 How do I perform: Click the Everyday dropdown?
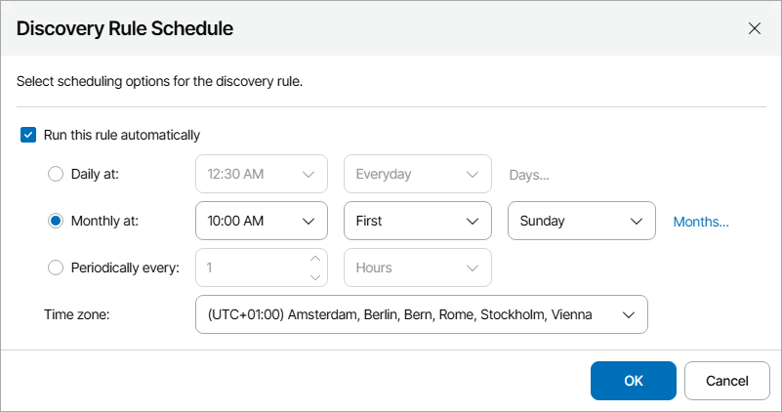click(x=417, y=175)
